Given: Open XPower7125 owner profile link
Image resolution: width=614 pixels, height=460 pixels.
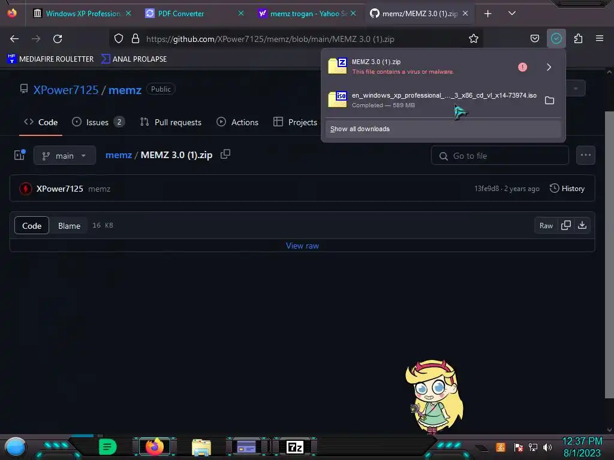Looking at the screenshot, I should (66, 90).
